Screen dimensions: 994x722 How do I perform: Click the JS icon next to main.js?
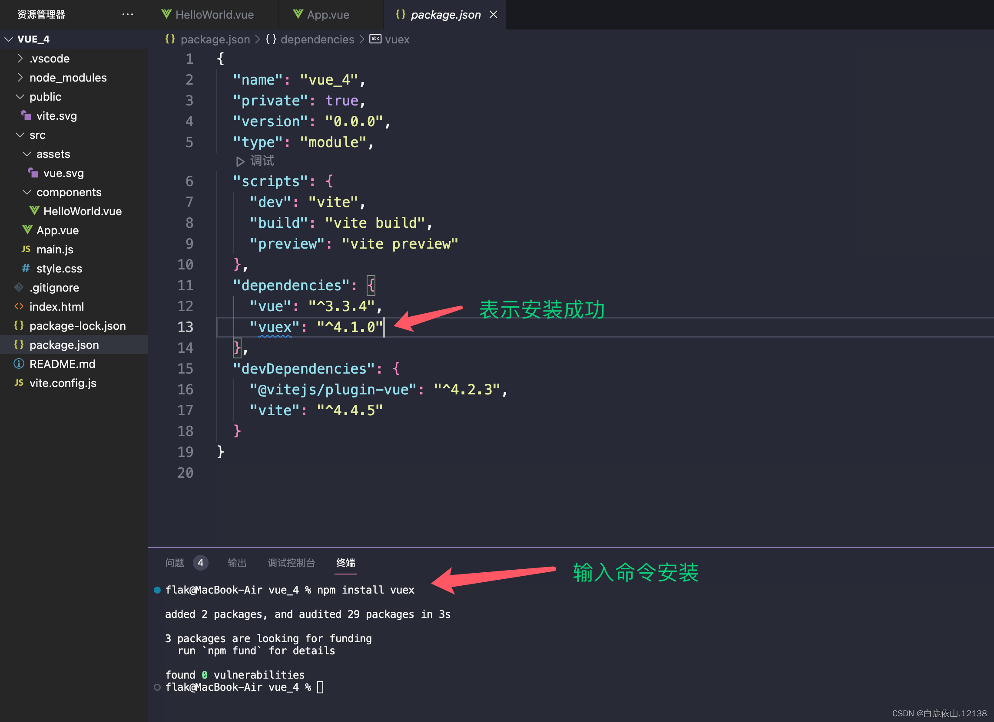click(x=26, y=249)
